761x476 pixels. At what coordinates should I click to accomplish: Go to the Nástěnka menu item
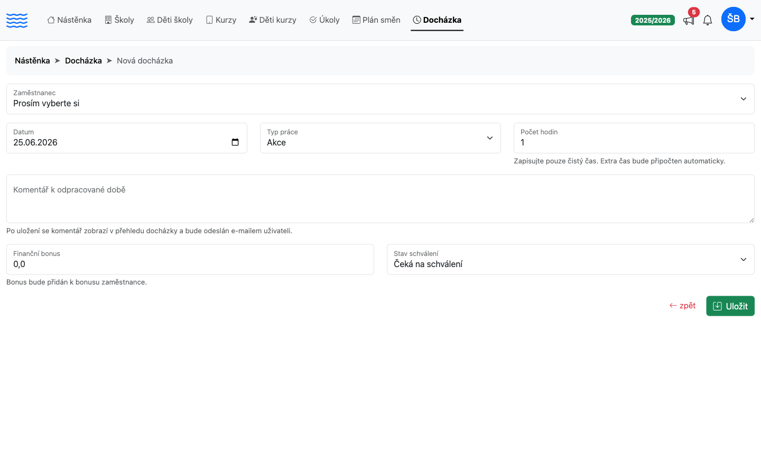(69, 20)
